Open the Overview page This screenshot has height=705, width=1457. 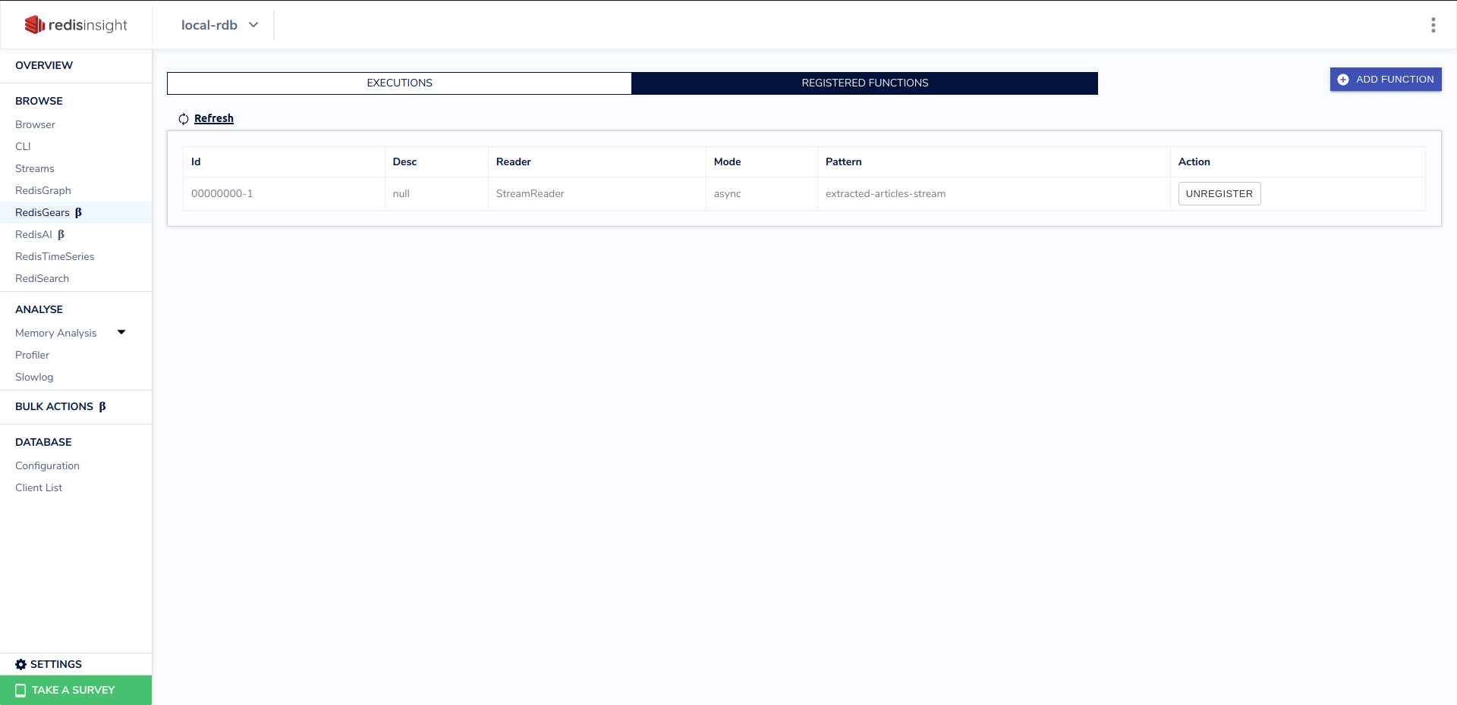point(44,65)
